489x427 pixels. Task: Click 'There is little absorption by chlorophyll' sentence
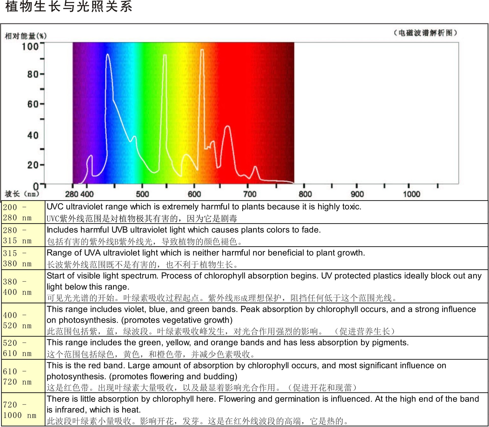[263, 399]
